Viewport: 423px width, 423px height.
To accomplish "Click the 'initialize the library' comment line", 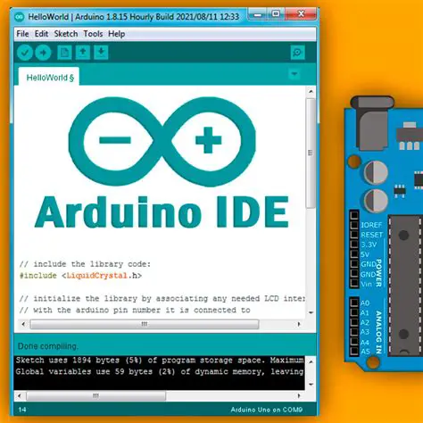I will click(162, 298).
